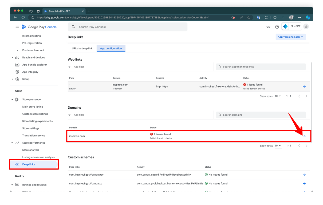Click the Google Play Console logo
This screenshot has height=205, width=323.
coord(39,27)
